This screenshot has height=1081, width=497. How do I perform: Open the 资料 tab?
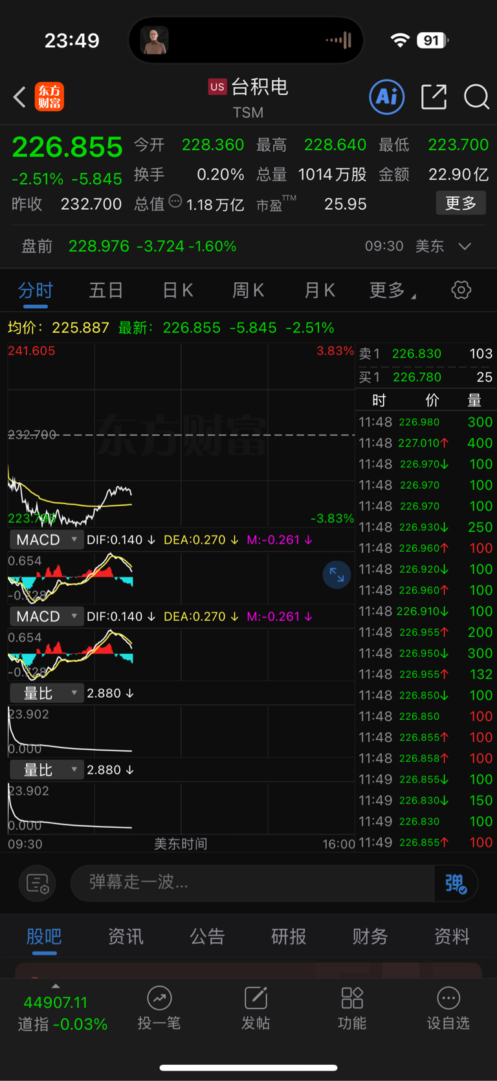click(x=452, y=937)
